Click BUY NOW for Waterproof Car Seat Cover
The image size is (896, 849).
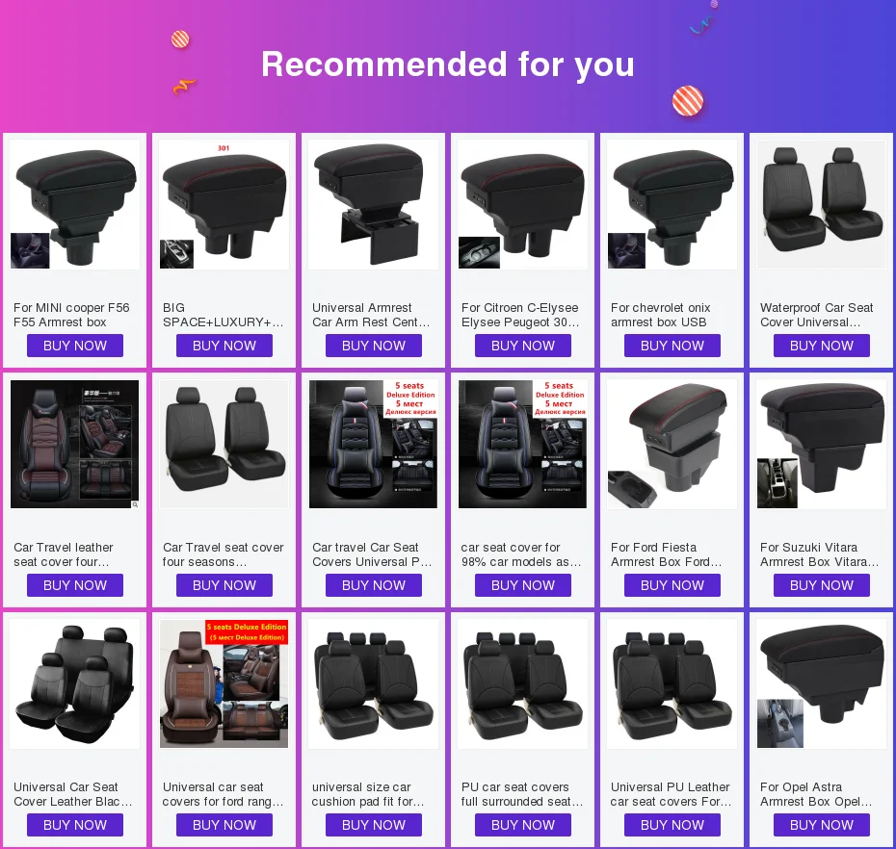pyautogui.click(x=822, y=346)
